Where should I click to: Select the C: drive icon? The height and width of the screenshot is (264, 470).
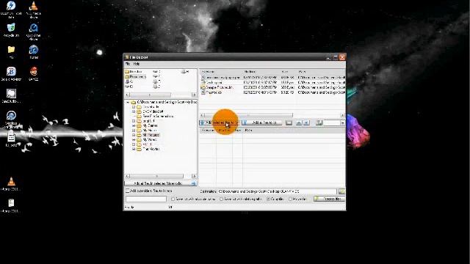pos(127,87)
